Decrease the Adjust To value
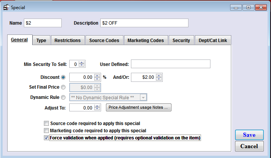271x158 pixels. pyautogui.click(x=97, y=110)
